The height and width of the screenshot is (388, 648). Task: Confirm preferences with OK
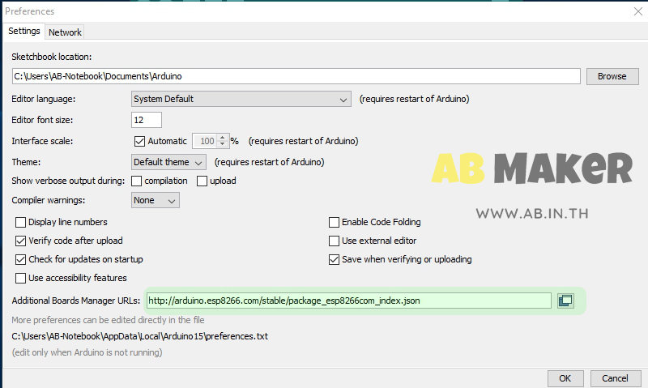click(565, 378)
